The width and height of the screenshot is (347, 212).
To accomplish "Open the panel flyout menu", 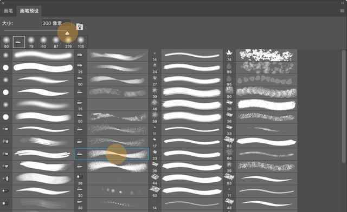I will coord(342,11).
